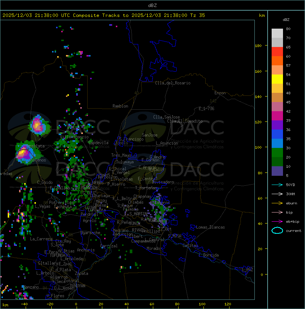Pick the magenta swatch in dBZ scale
The height and width of the screenshot is (309, 305).
click(x=277, y=116)
